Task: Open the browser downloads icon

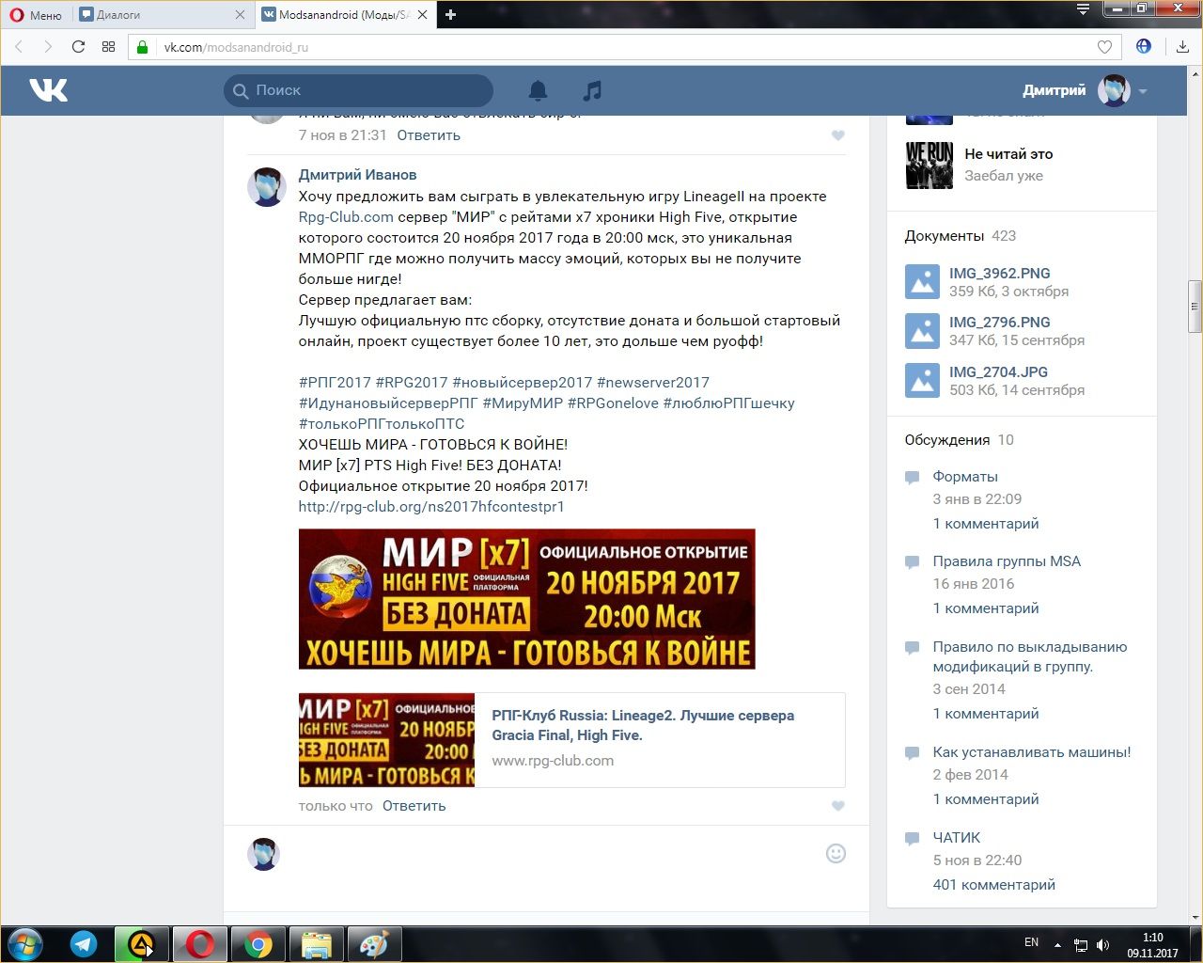Action: [x=1182, y=47]
